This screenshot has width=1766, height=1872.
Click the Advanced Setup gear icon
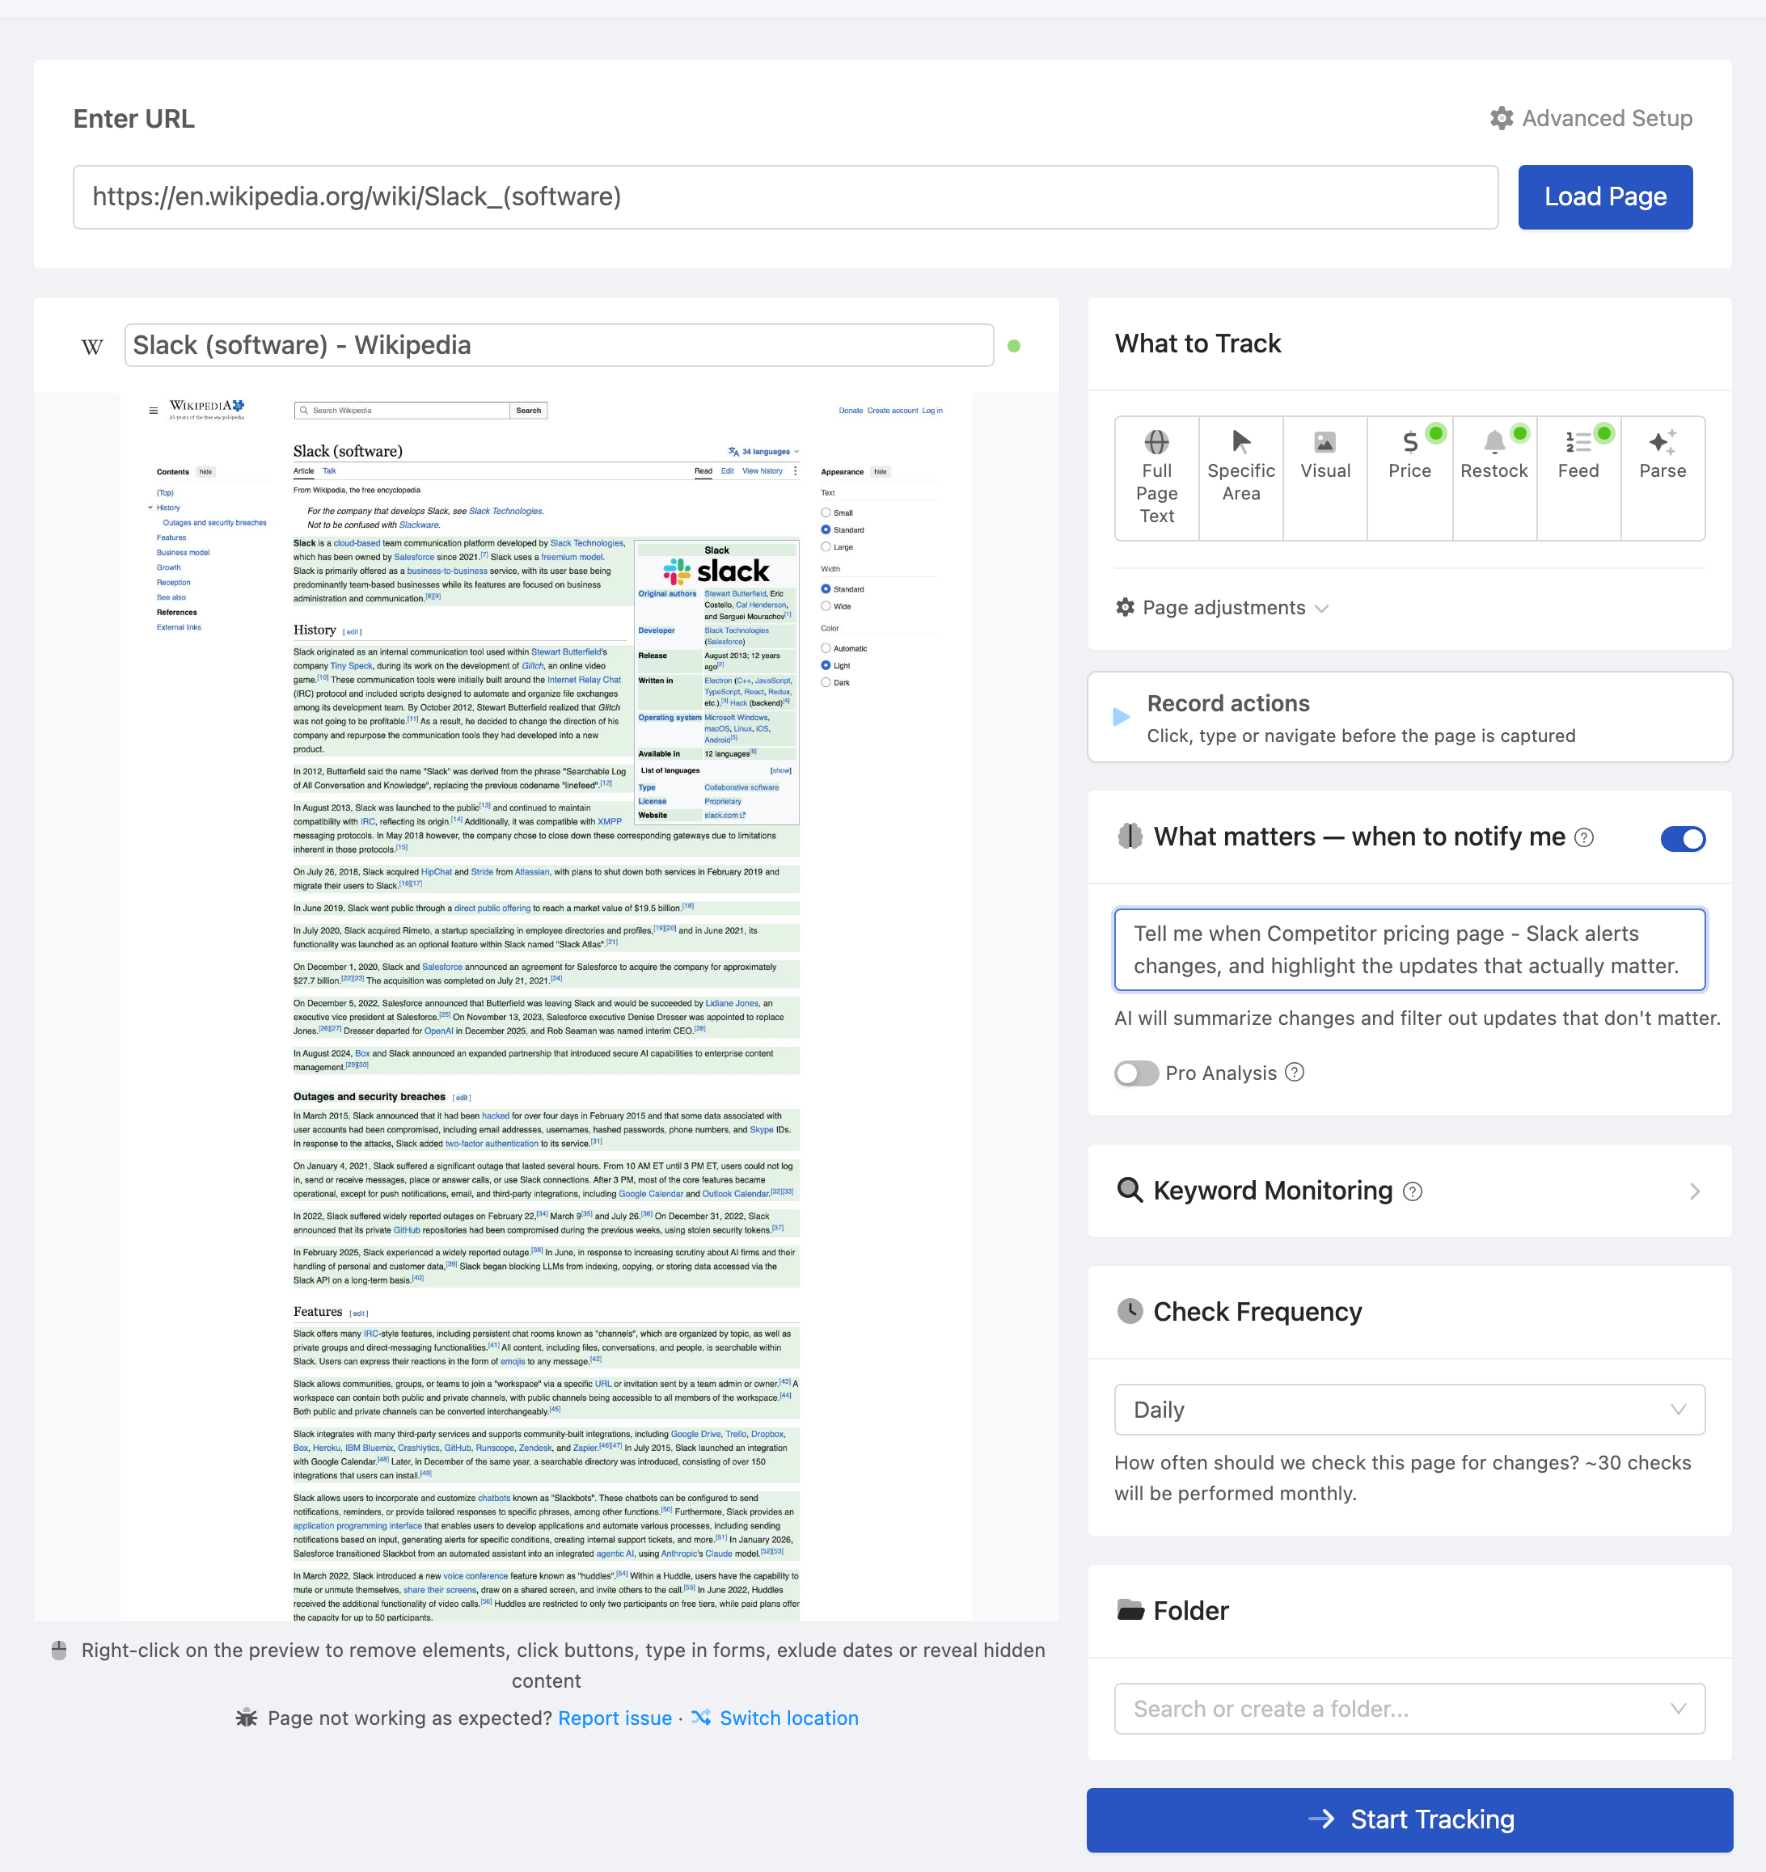[1502, 118]
